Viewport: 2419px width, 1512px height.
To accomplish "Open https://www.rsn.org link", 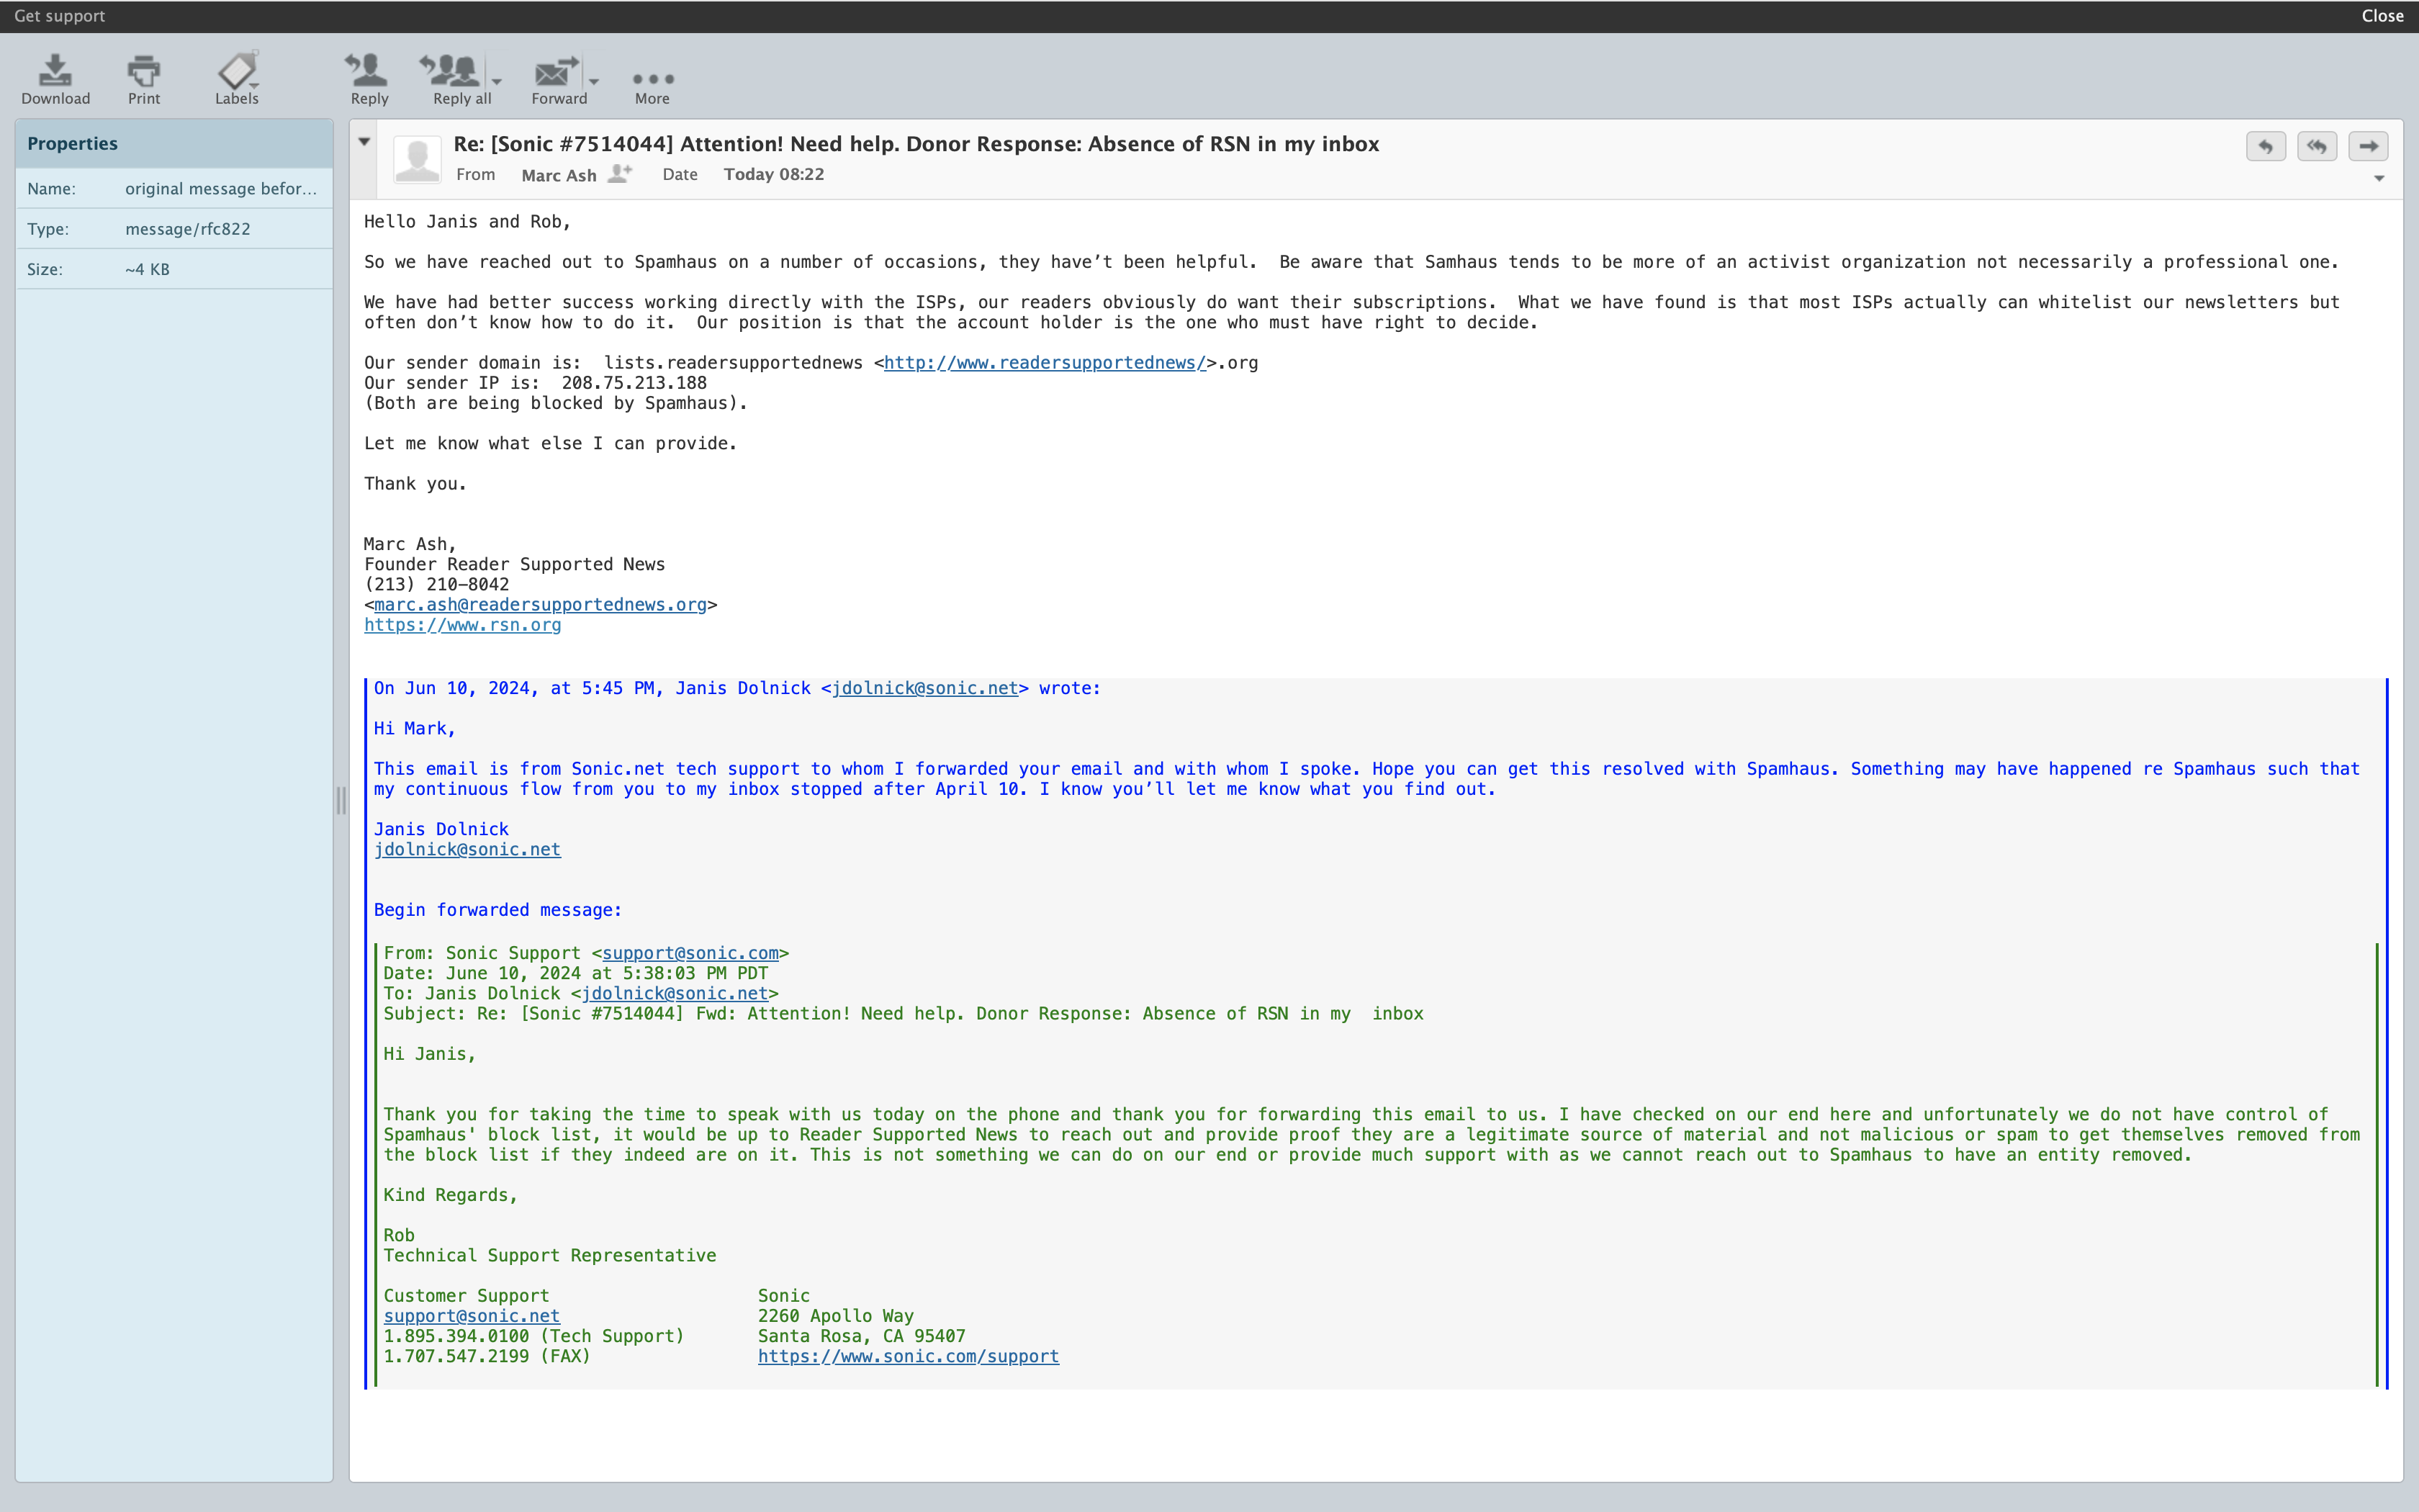I will [463, 625].
